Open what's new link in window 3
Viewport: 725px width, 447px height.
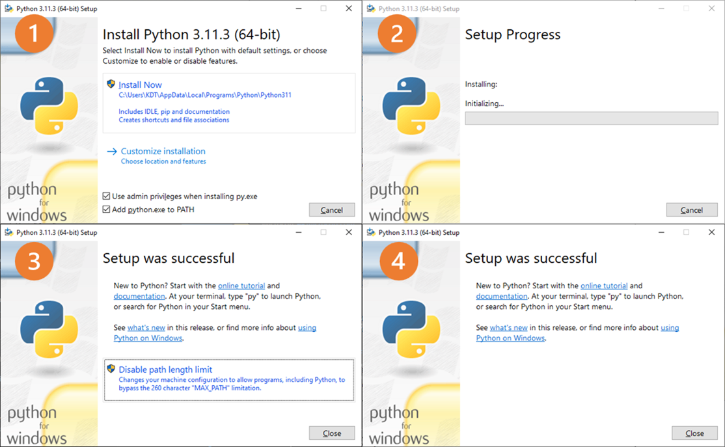point(146,328)
